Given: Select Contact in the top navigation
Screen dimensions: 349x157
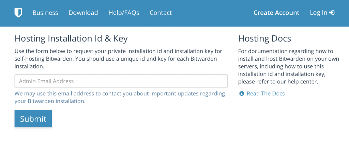Looking at the screenshot, I should [161, 13].
